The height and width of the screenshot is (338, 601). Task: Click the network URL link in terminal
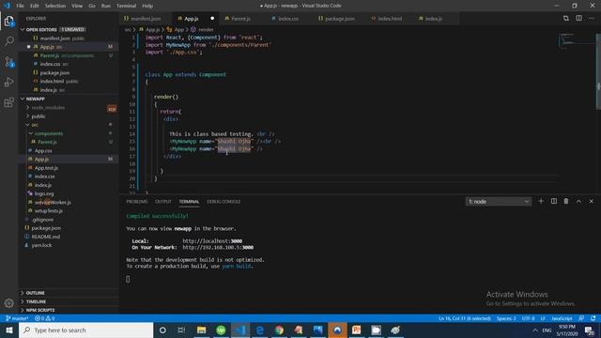click(218, 248)
